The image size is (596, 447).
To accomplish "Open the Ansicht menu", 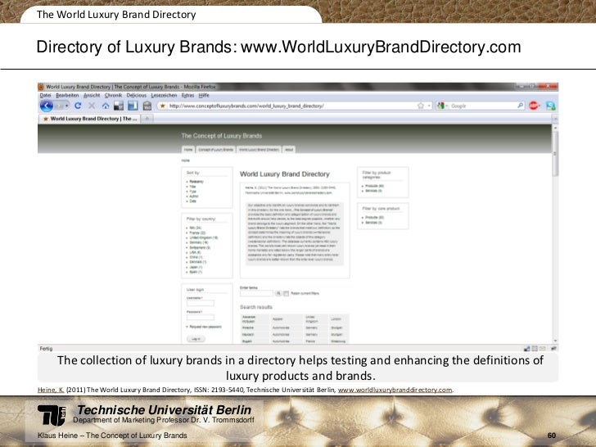I will tap(92, 96).
